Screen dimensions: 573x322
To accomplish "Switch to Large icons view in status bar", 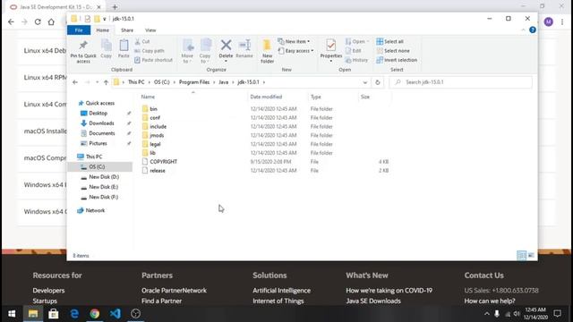I will point(531,255).
